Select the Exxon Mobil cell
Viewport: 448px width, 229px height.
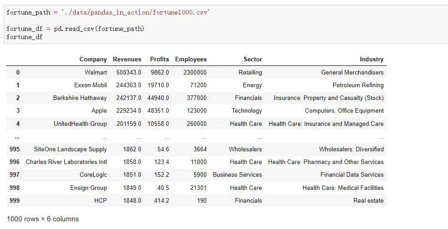[x=90, y=85]
